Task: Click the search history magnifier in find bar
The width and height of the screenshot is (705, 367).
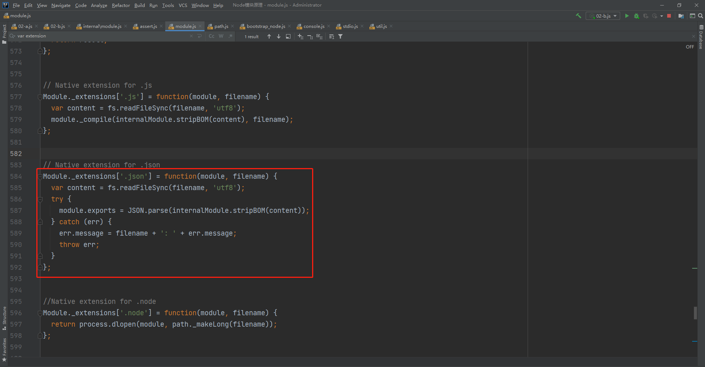Action: click(12, 36)
